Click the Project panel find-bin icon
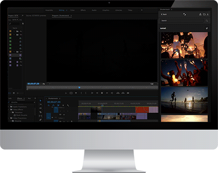The image size is (218, 173). 23,23
